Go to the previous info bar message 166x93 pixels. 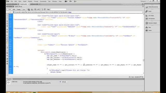point(7,12)
